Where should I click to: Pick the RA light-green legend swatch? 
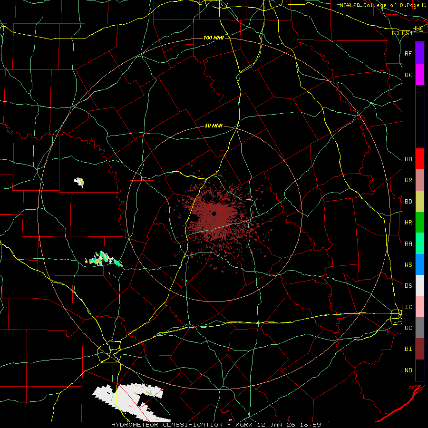coord(420,243)
